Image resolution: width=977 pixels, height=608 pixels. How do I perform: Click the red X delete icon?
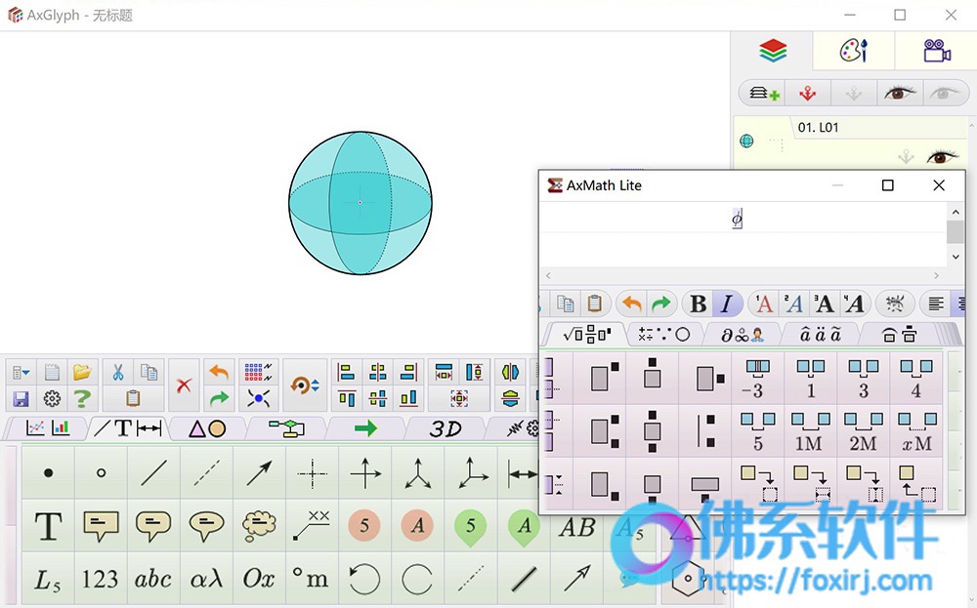click(184, 385)
